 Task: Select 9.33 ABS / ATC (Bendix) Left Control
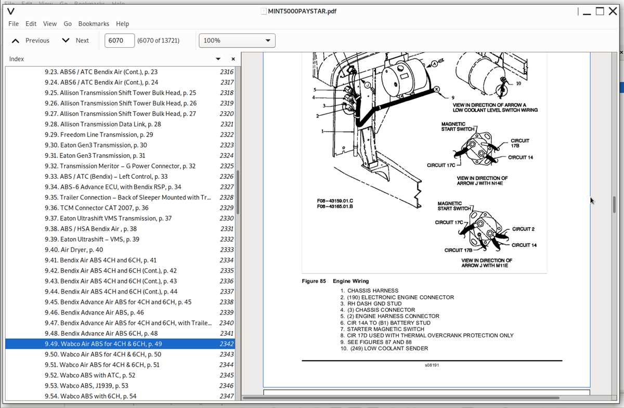[x=120, y=177]
